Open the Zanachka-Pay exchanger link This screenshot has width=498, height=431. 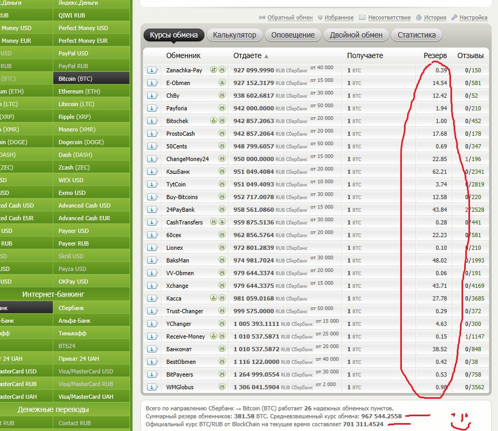184,70
